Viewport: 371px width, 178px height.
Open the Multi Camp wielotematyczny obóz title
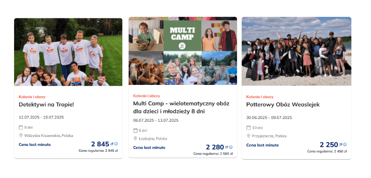coord(181,107)
